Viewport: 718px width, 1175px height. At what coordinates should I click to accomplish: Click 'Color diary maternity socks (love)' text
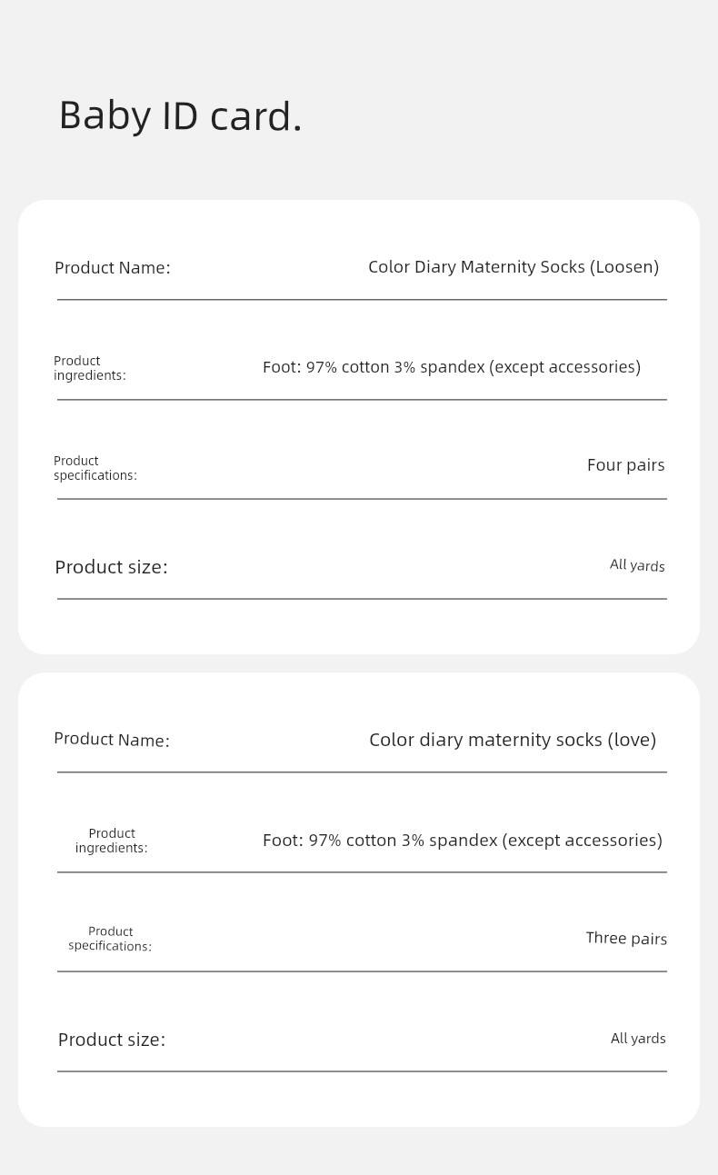click(x=513, y=740)
